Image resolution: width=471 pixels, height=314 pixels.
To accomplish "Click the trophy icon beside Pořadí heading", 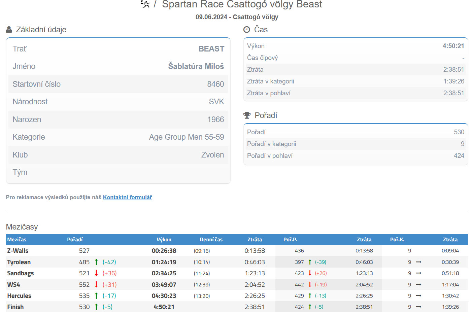I will tap(247, 115).
